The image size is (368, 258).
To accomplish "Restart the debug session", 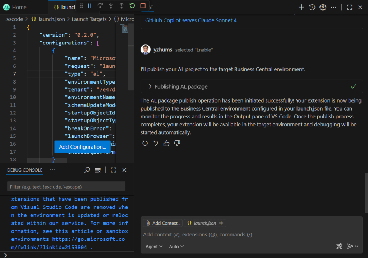I will 132,5.
